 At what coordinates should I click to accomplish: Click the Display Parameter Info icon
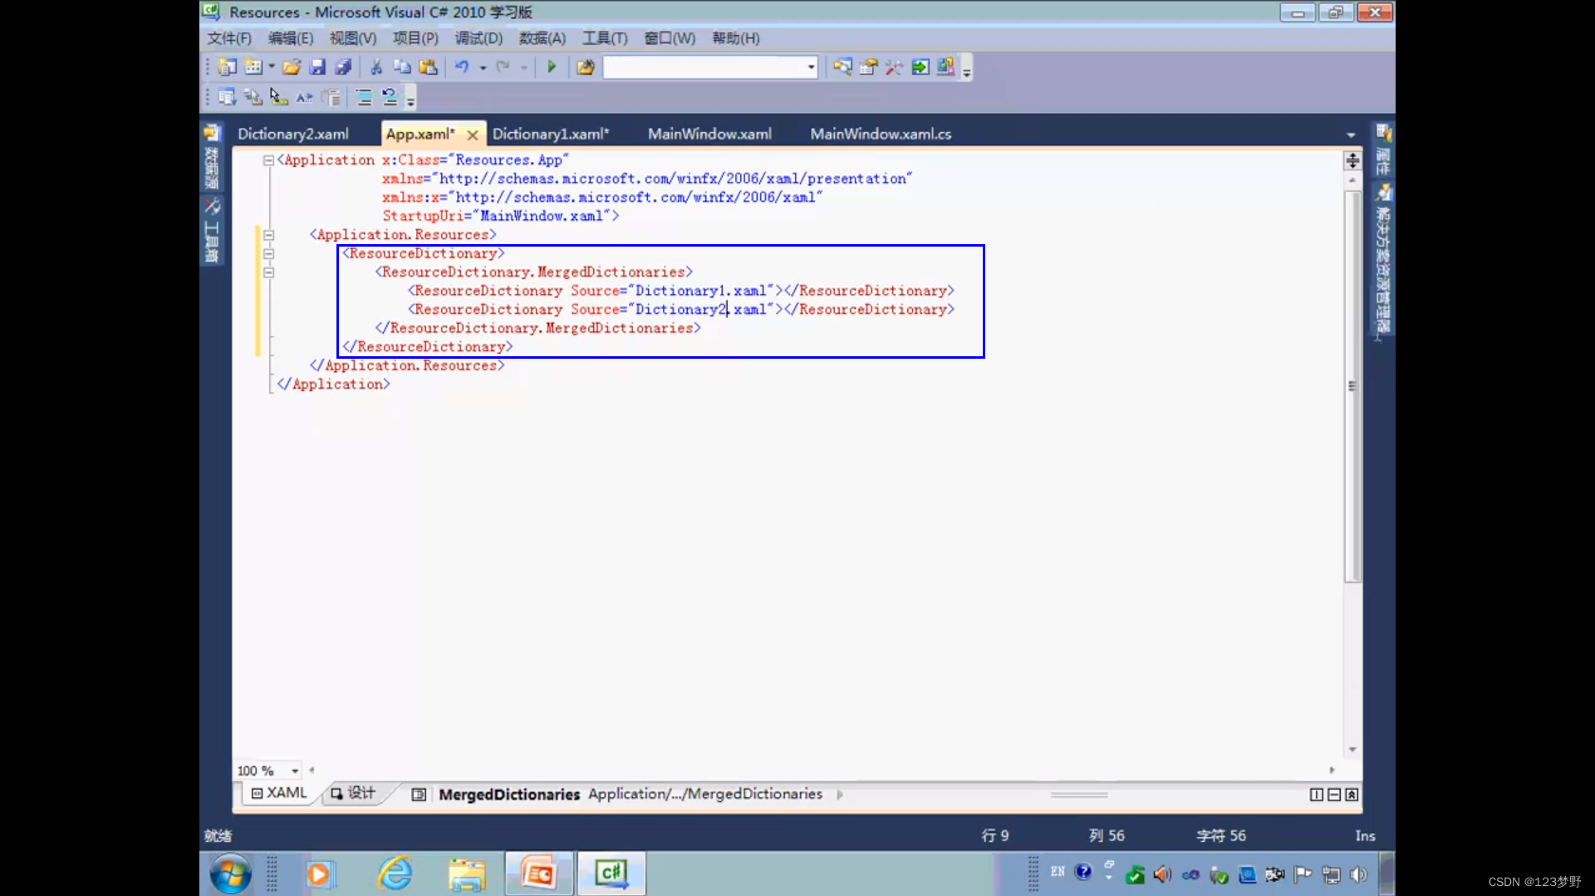(x=253, y=97)
